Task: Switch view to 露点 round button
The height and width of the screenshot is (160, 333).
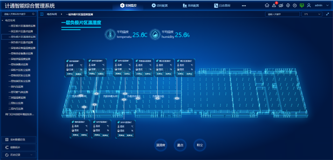Action: [x=180, y=145]
